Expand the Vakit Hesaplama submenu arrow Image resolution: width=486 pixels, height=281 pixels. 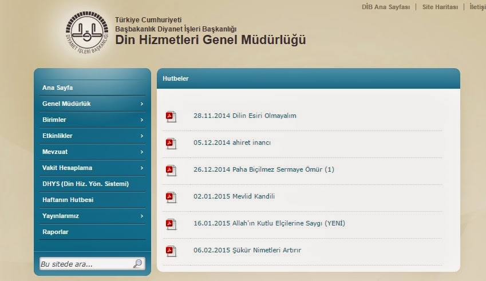(x=141, y=168)
